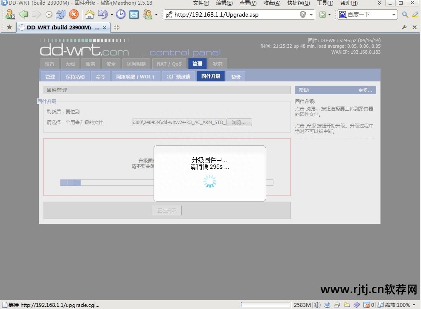
Task: Open a new tab with plus icon
Action: pos(116,27)
